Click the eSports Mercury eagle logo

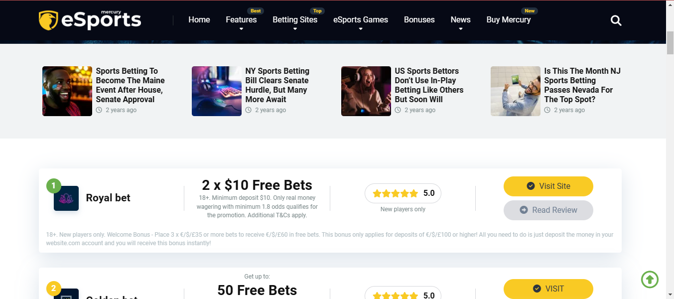(x=90, y=20)
